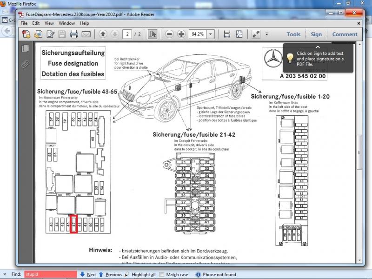
Task: Click the Create PDF toolbar icon
Action: point(26,34)
